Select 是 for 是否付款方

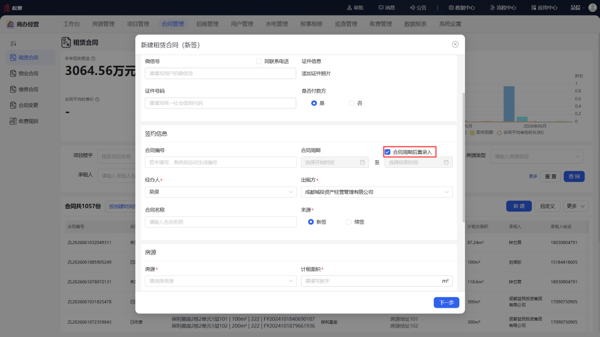click(x=314, y=103)
